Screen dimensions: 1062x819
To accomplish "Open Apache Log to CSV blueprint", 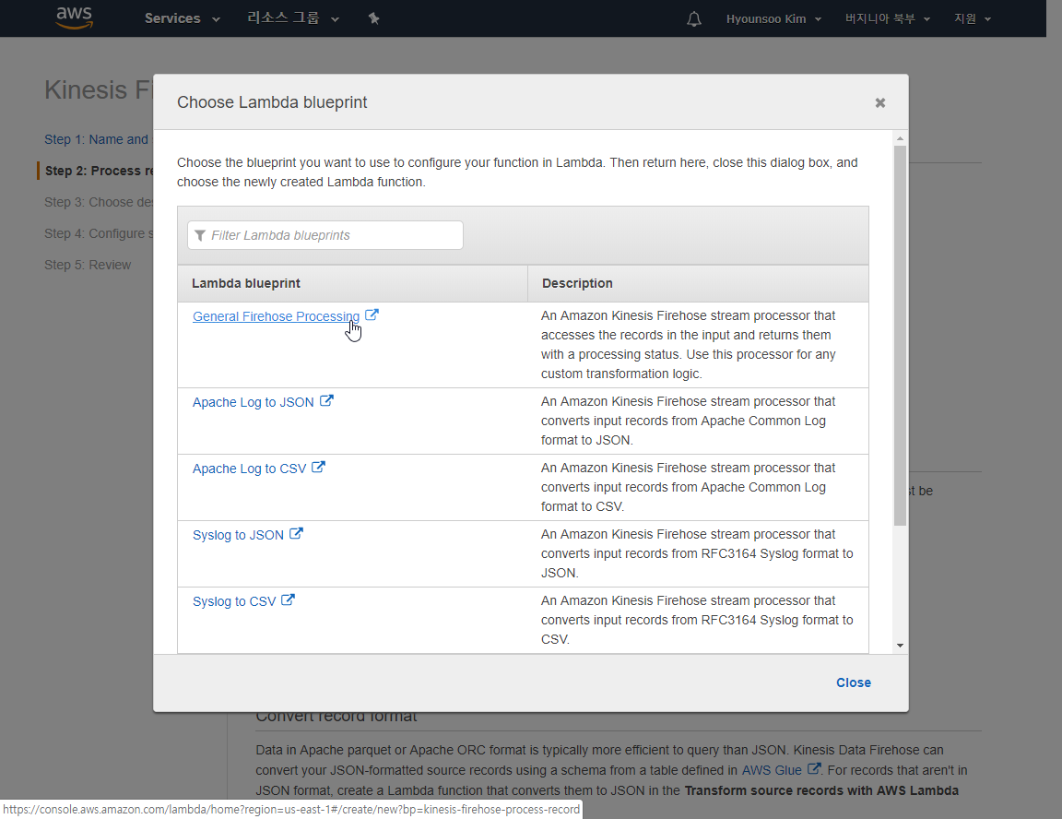I will point(249,469).
